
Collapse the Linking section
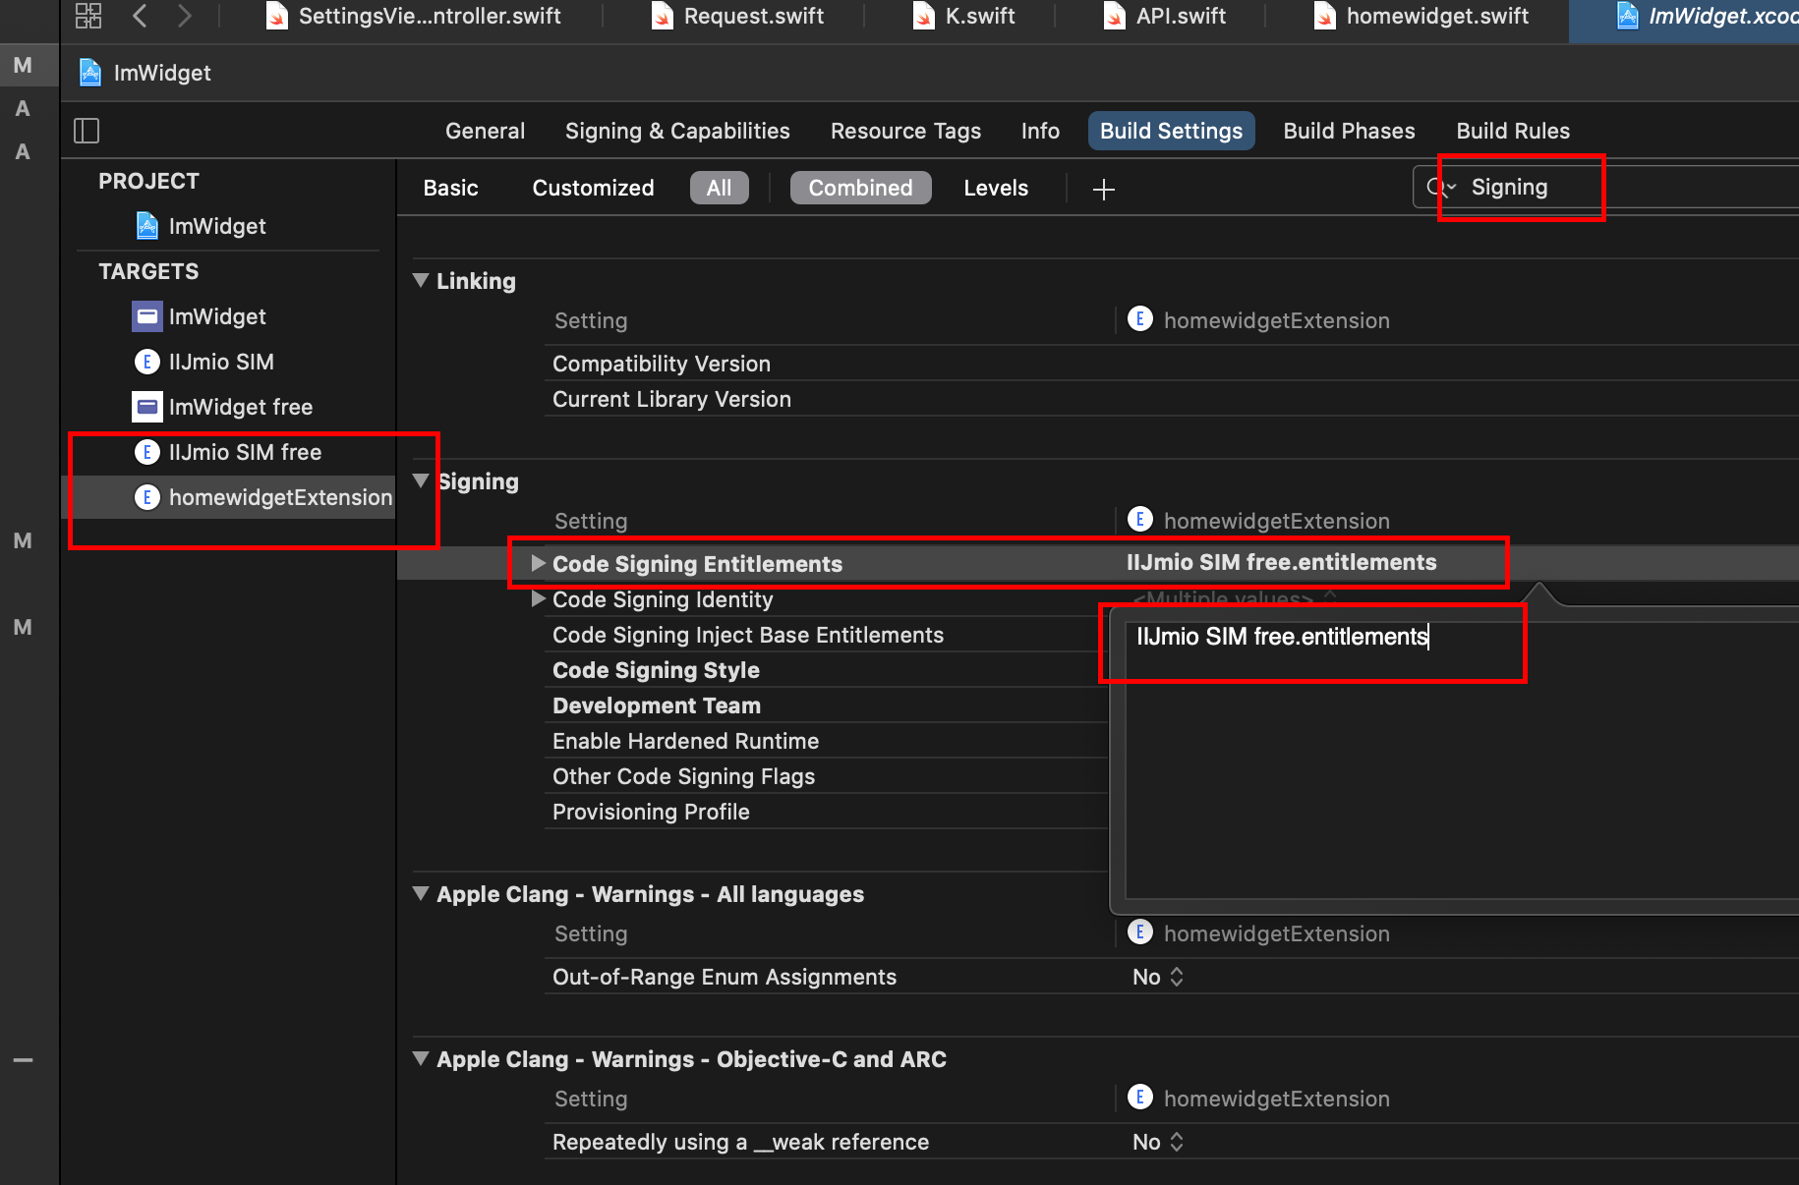(x=421, y=281)
